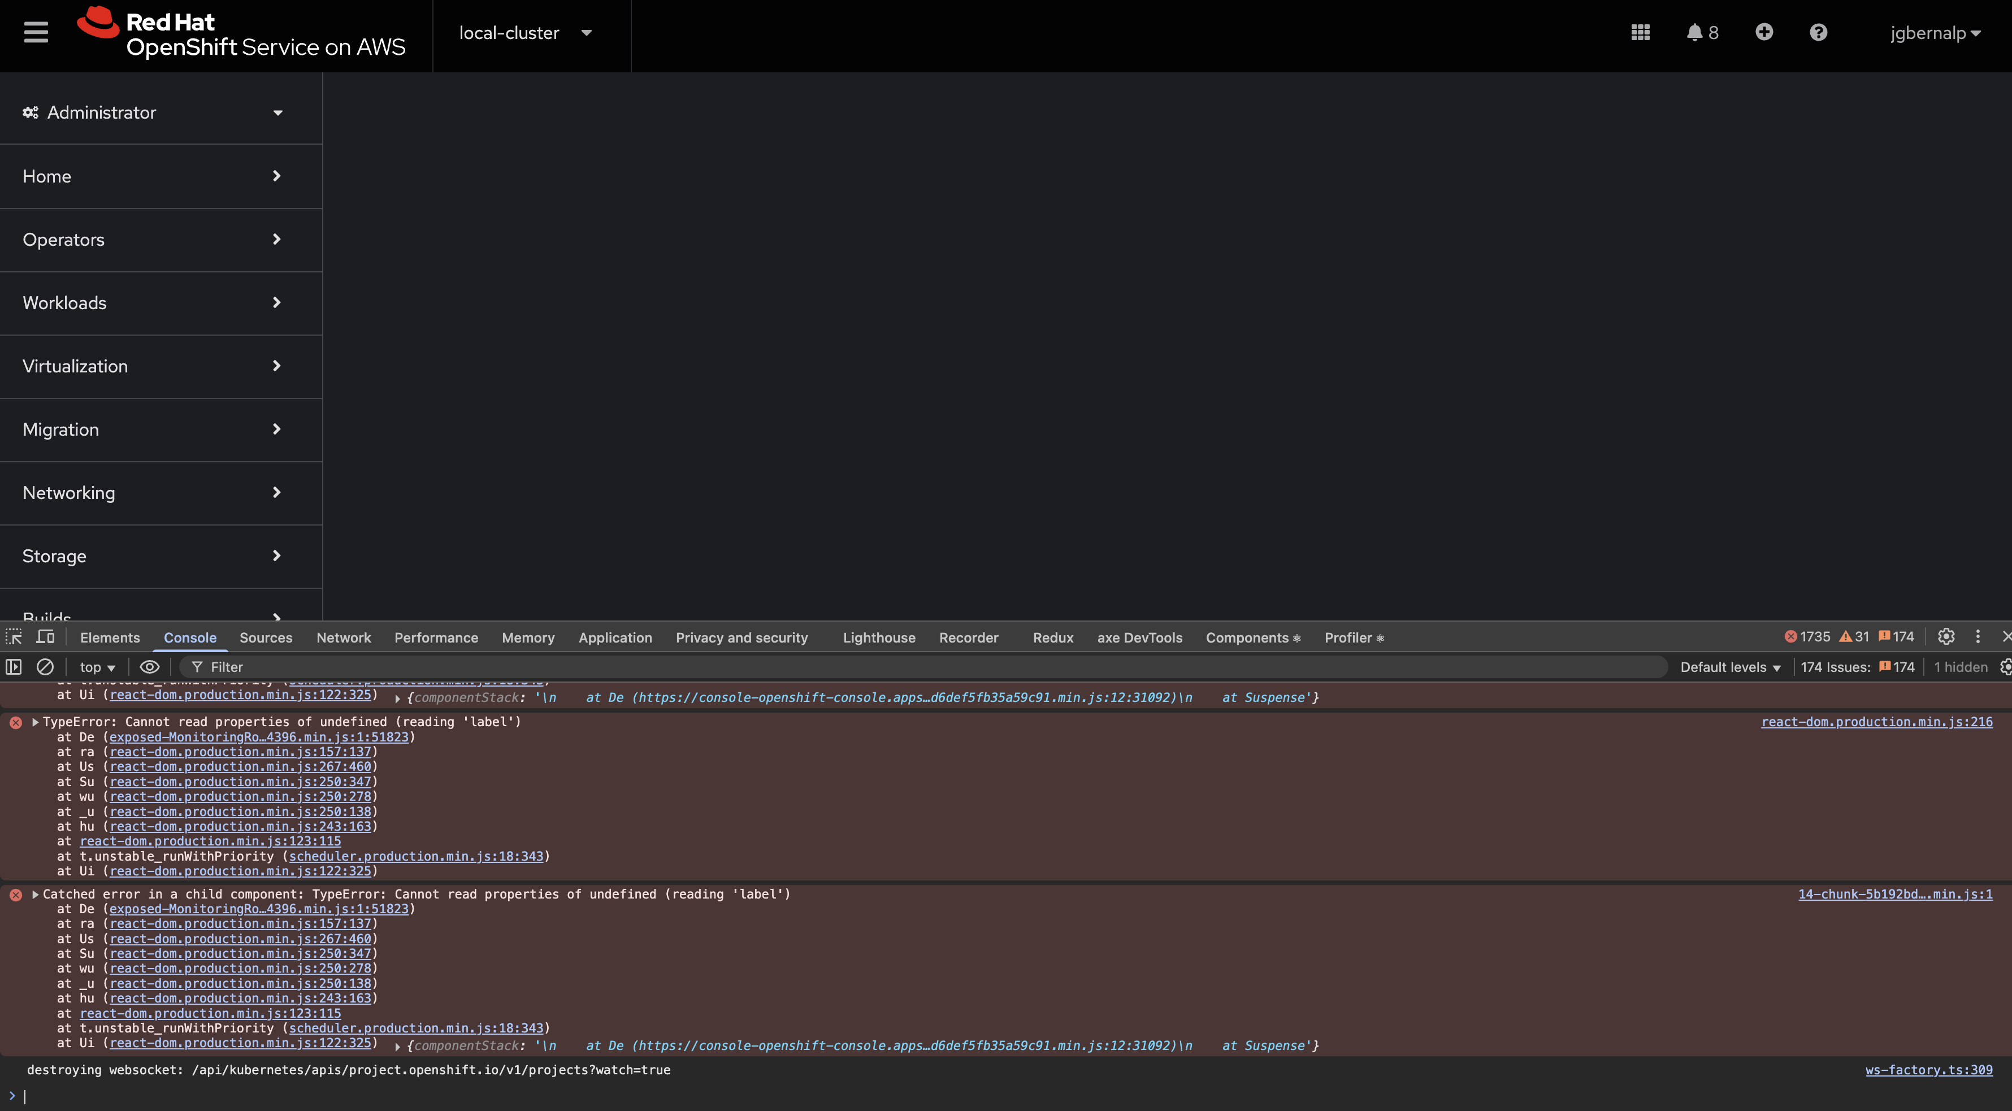Image resolution: width=2012 pixels, height=1111 pixels.
Task: Toggle the hamburger navigation menu
Action: (36, 33)
